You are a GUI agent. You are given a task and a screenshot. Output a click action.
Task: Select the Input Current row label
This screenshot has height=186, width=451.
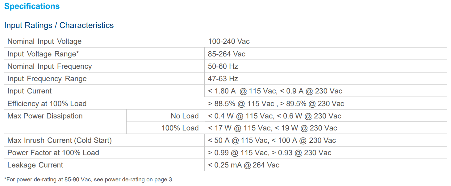click(30, 91)
